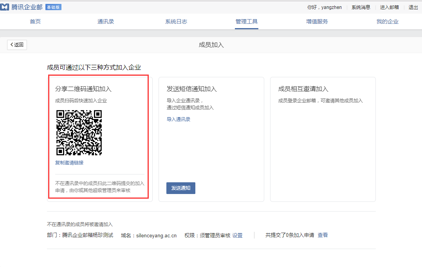Open the 导入通讯录 link
422x267 pixels.
point(179,119)
